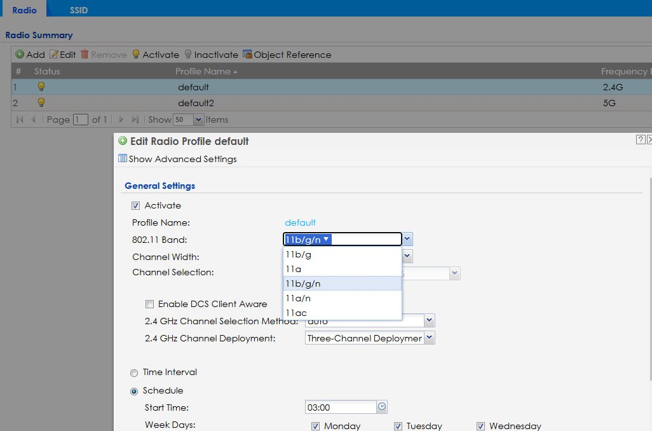Open the Show items count dropdown
The width and height of the screenshot is (652, 431).
(x=198, y=120)
